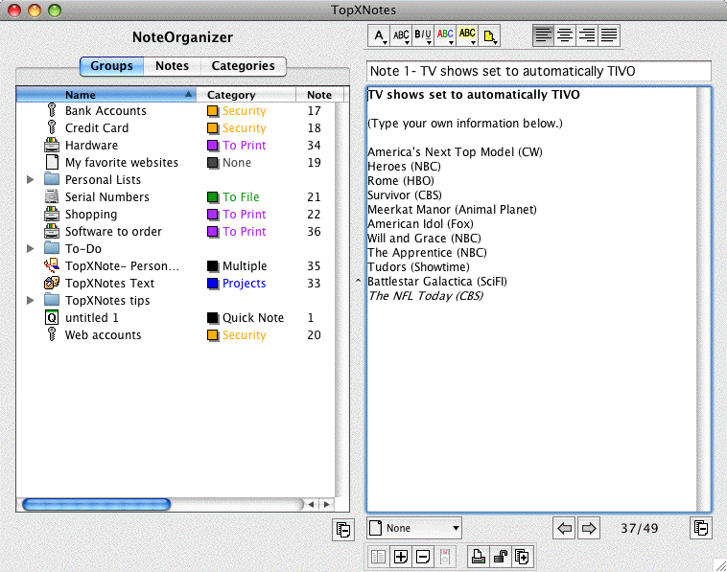The image size is (727, 572).
Task: Sort list by Note column header
Action: pyautogui.click(x=319, y=95)
